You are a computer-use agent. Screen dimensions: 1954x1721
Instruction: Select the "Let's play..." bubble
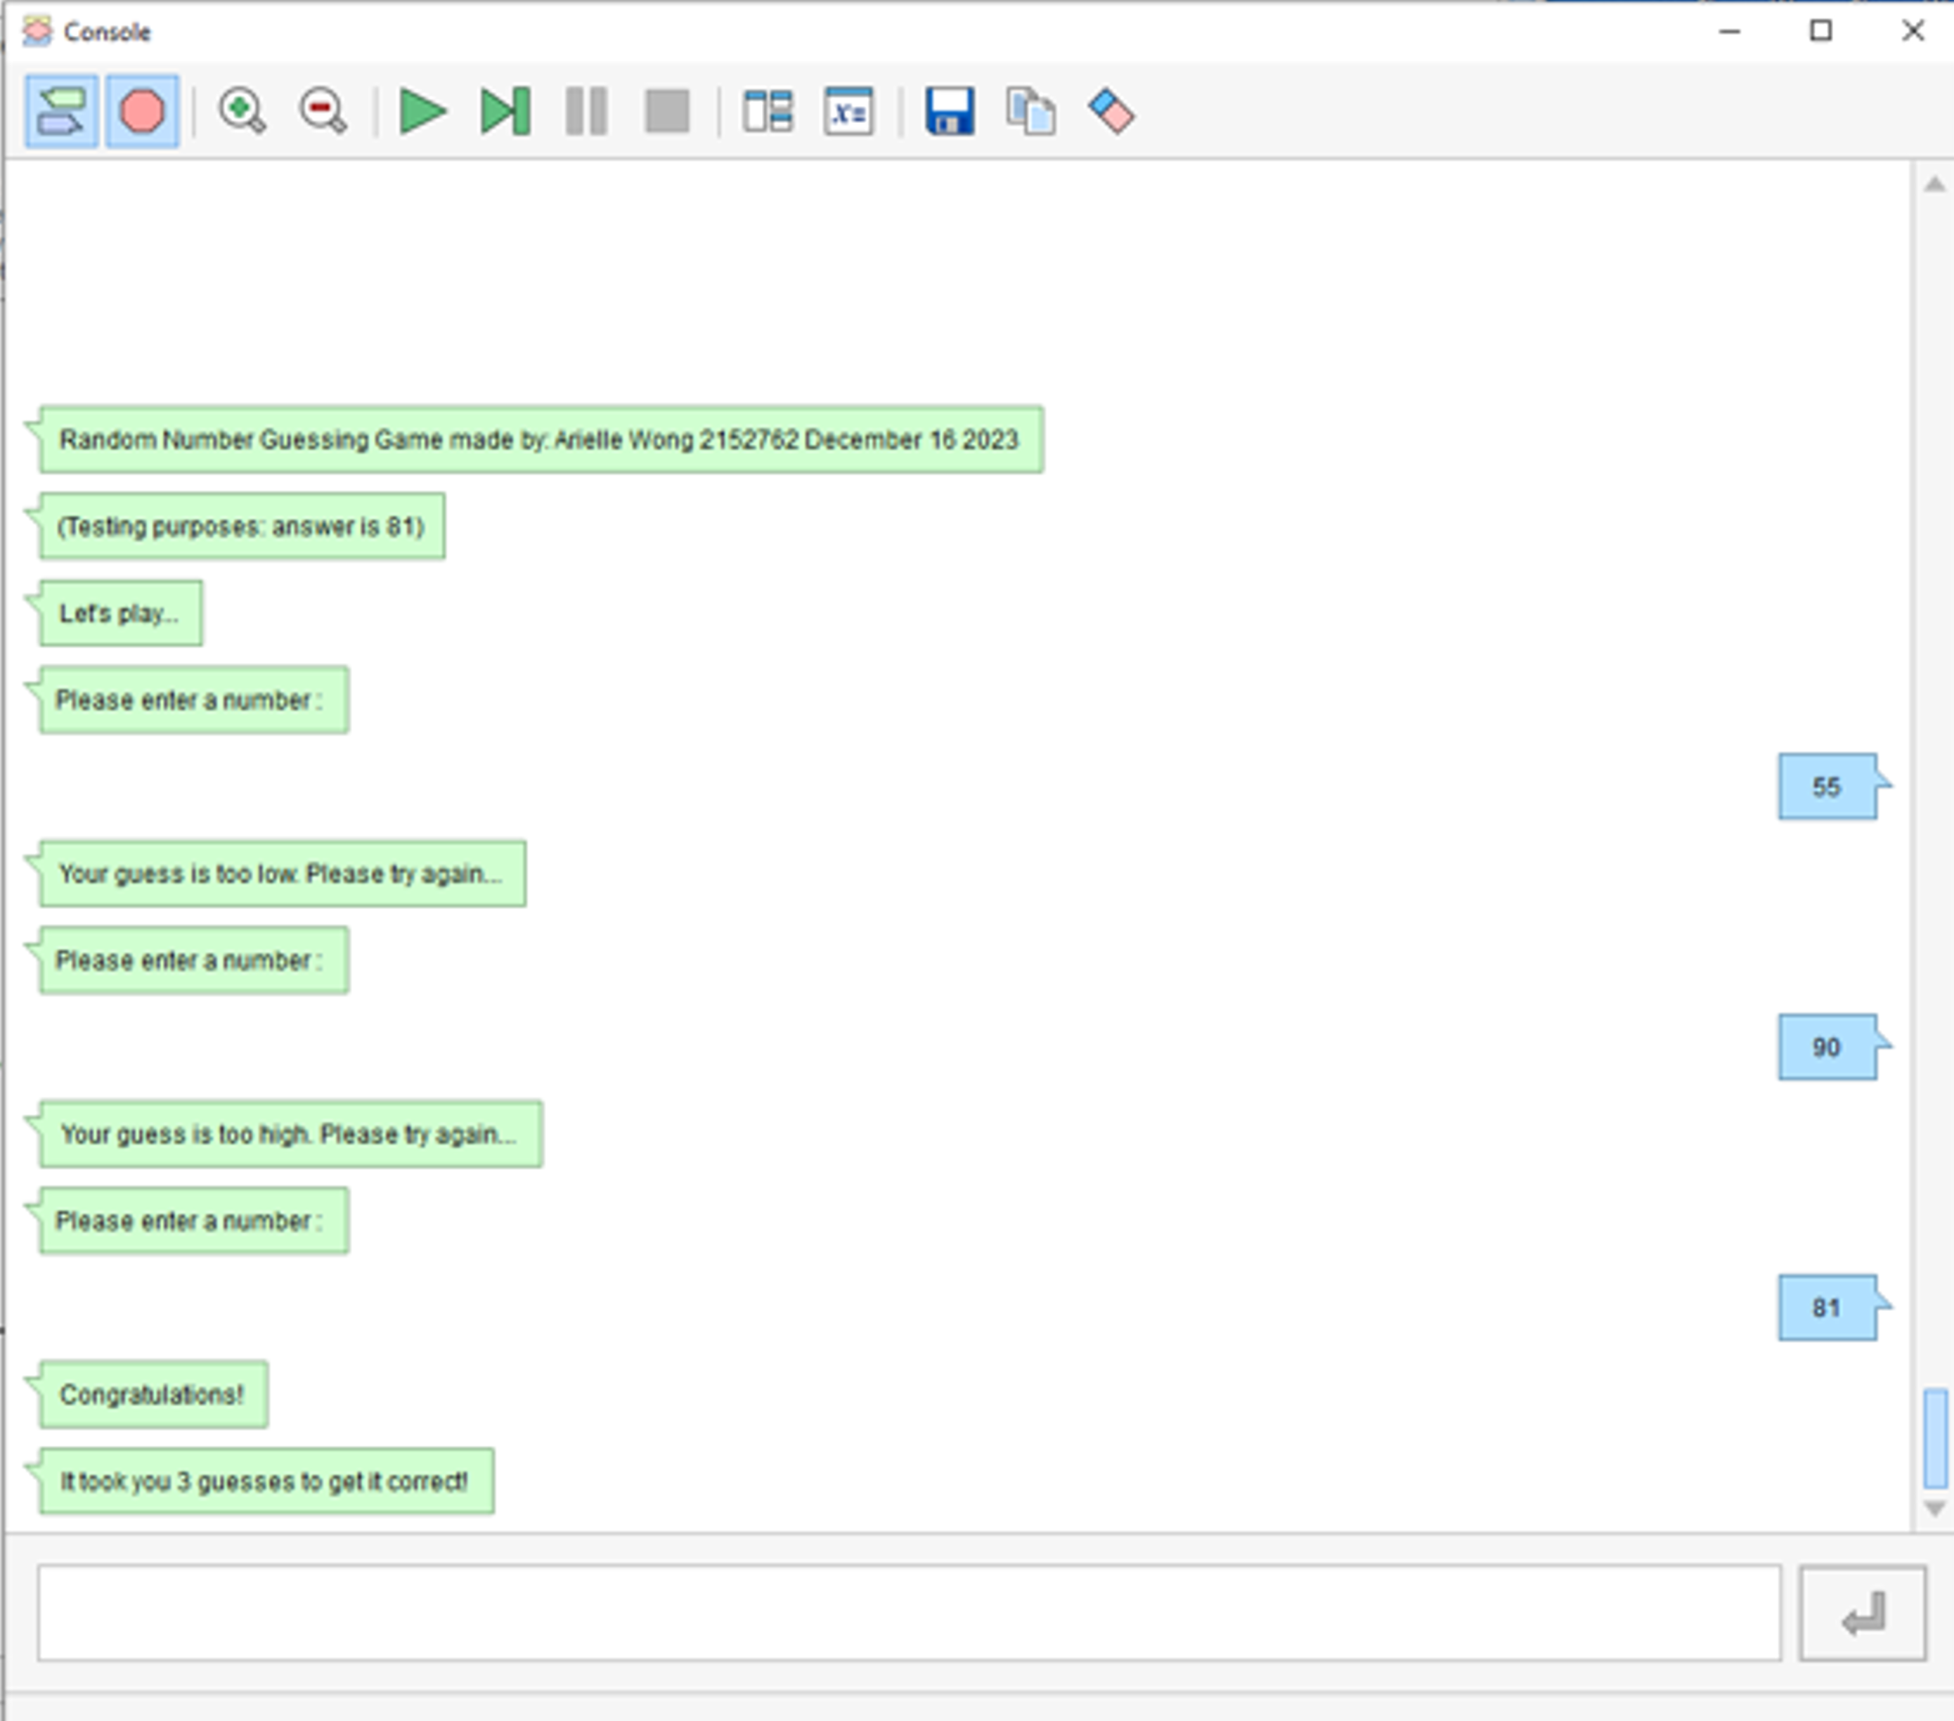tap(120, 614)
